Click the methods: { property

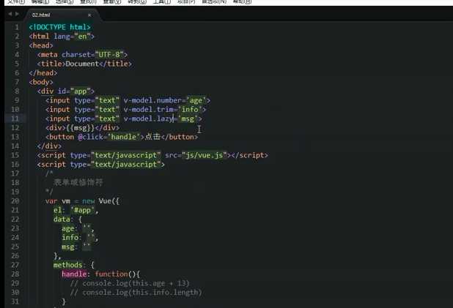74,265
